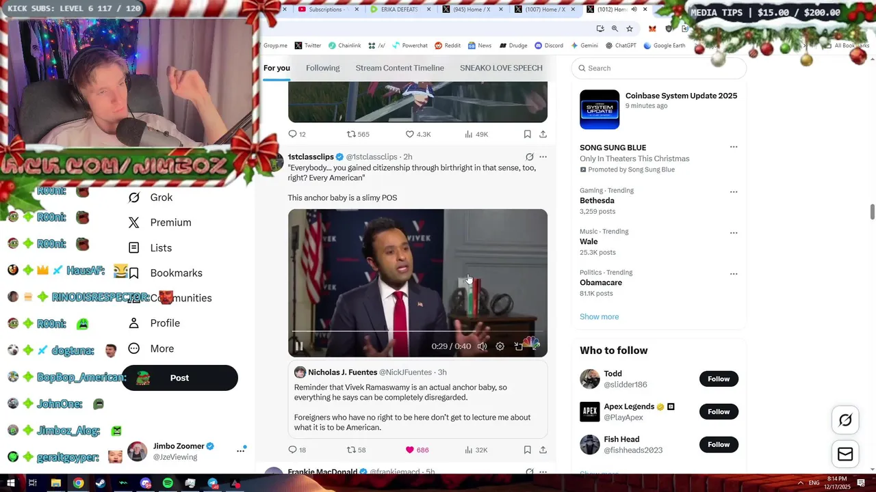The height and width of the screenshot is (492, 876).
Task: View analytics of the 32K views post
Action: point(476,450)
